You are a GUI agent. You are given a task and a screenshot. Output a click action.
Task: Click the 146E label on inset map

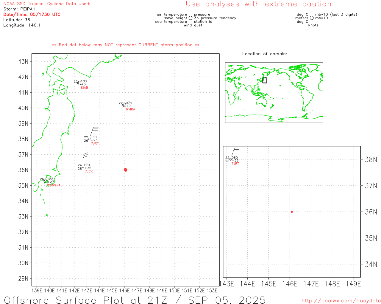click(290, 284)
